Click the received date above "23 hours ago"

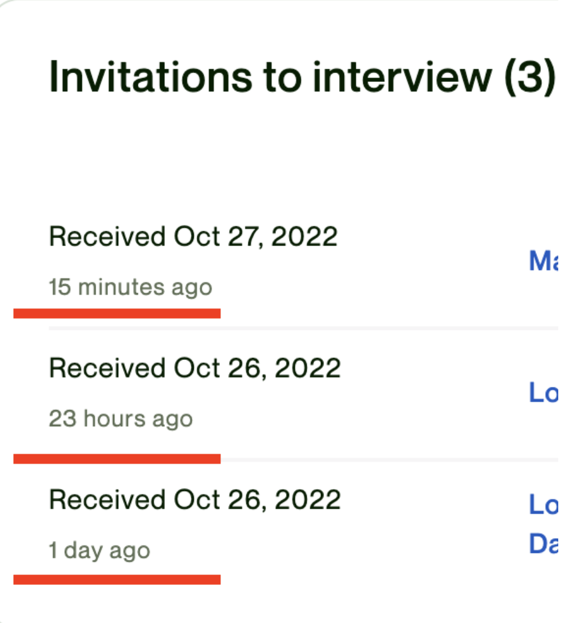click(x=195, y=368)
